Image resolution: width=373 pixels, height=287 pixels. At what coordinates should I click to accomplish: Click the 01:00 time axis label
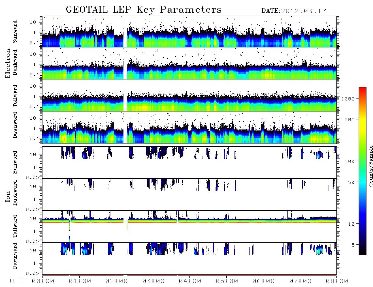coord(80,281)
